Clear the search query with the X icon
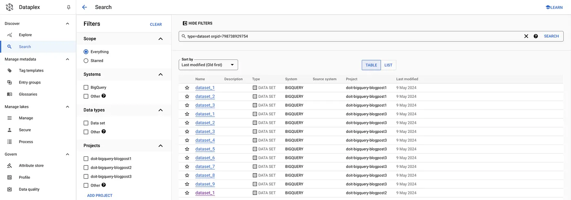The height and width of the screenshot is (200, 571). pyautogui.click(x=526, y=36)
